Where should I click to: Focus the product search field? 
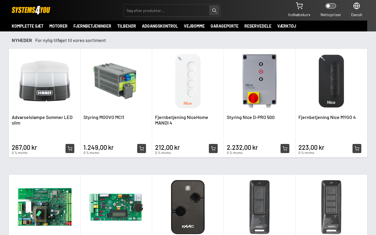coord(167,10)
